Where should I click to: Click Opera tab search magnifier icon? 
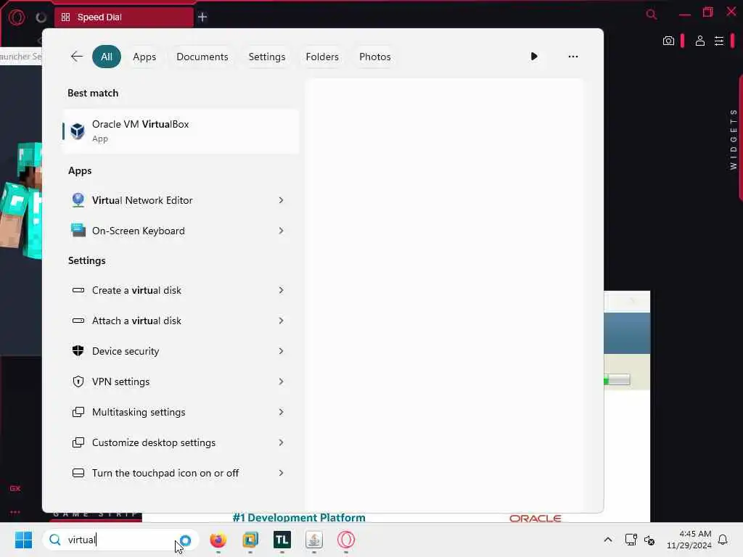652,15
